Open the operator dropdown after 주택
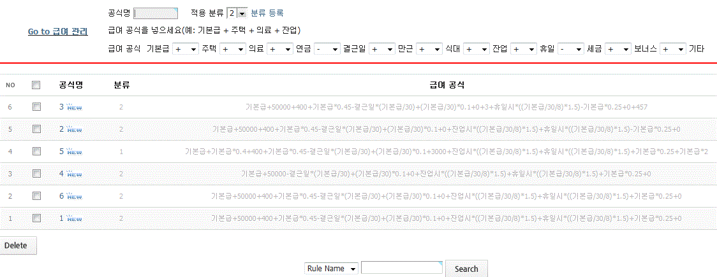Viewport: 717px width, 277px height. [233, 49]
